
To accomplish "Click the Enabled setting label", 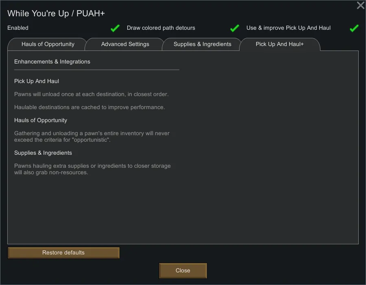I will pyautogui.click(x=18, y=28).
